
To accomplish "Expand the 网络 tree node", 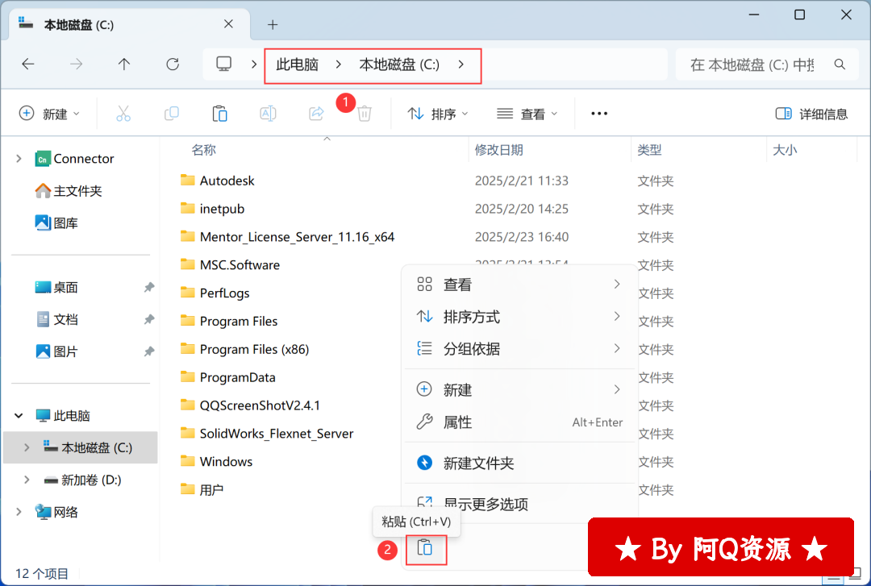I will 19,512.
